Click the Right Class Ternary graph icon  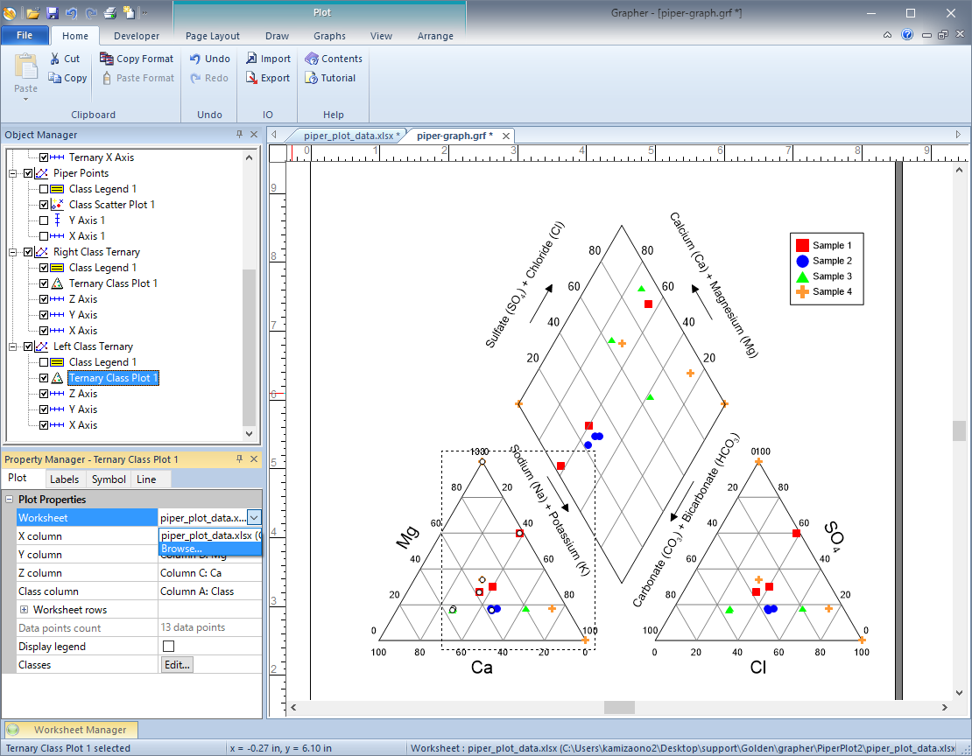(x=41, y=252)
